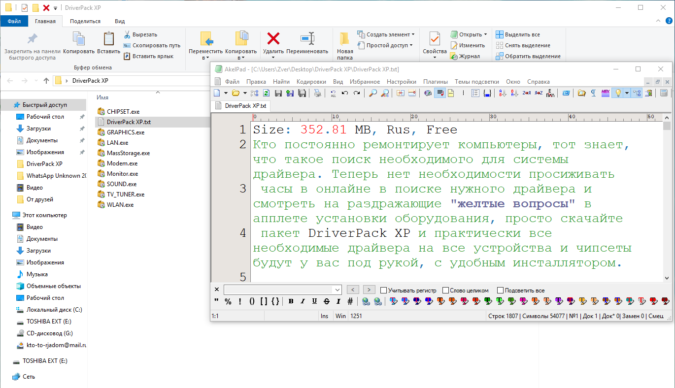Screen dimensions: 675x388
Task: Expand Создать элемент dropdown in Explorer ribbon
Action: point(413,34)
